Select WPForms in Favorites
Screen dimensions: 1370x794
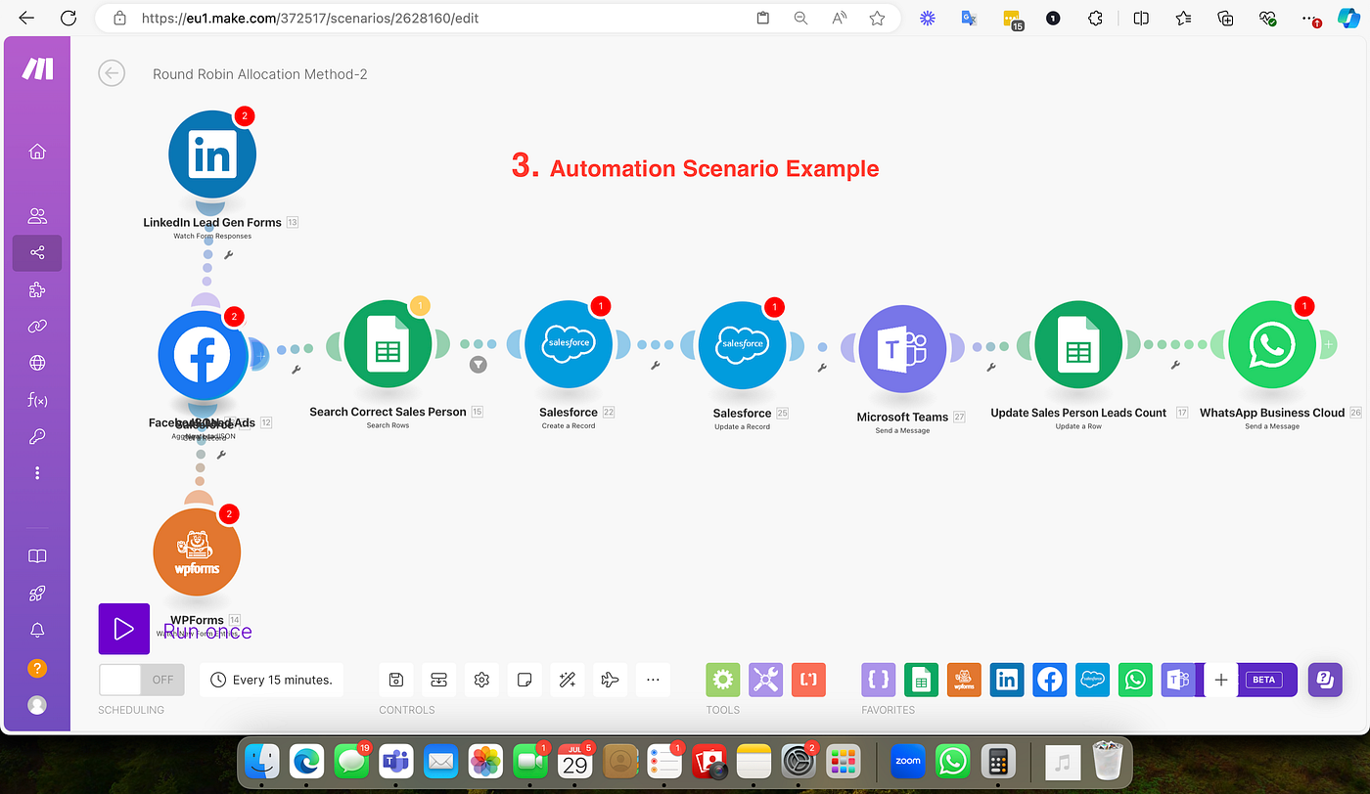click(965, 680)
